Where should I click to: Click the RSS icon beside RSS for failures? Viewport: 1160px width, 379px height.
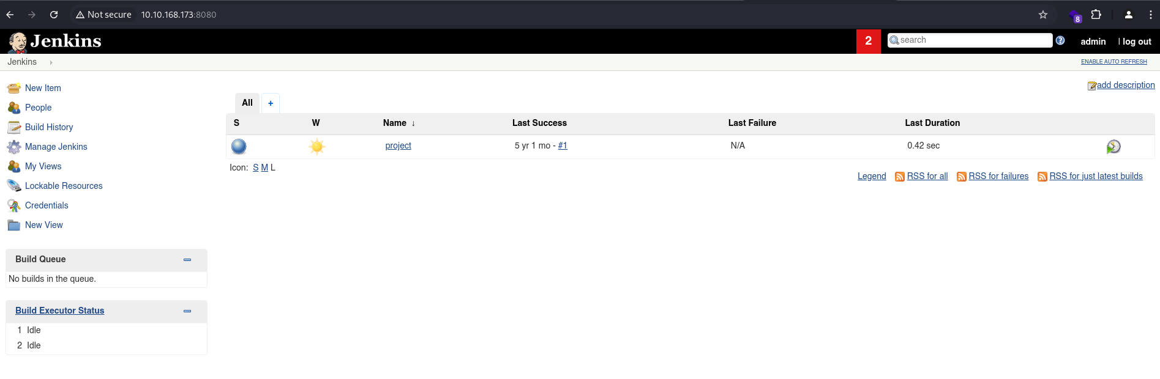click(962, 177)
